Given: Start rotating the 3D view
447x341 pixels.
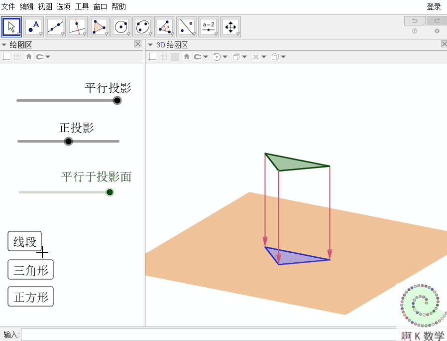Looking at the screenshot, I should (x=217, y=57).
